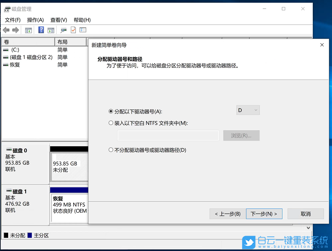Select '分配以下驱动器号' radio button
Viewport: 332px width, 251px height.
point(111,111)
